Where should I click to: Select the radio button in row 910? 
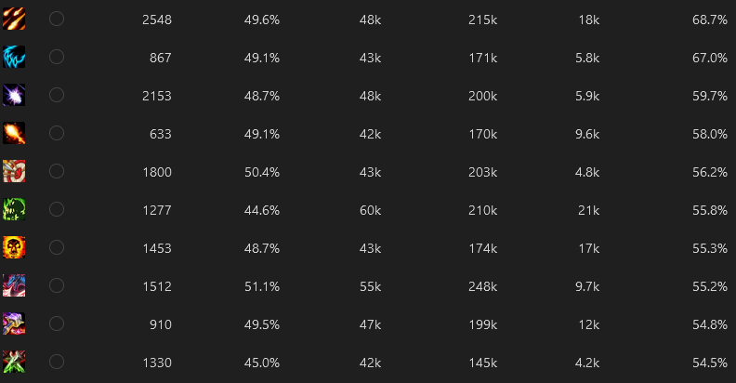[x=57, y=324]
